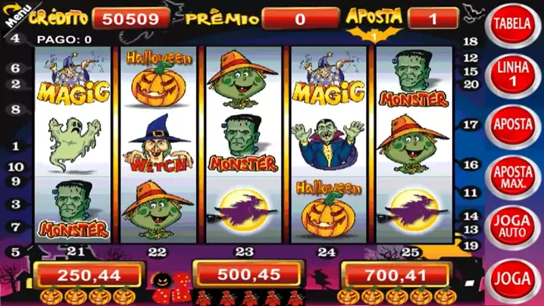The height and width of the screenshot is (306, 544).
Task: Change paylines with LINHA 1 button
Action: tap(512, 74)
